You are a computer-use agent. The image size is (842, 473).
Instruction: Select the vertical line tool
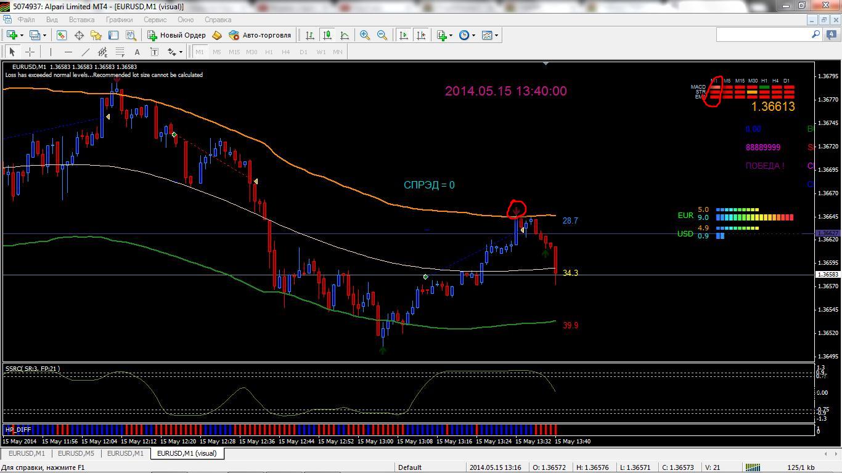click(51, 52)
